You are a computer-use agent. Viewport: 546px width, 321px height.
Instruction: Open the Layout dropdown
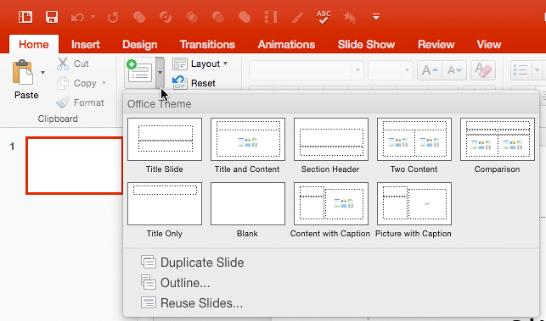coord(200,64)
